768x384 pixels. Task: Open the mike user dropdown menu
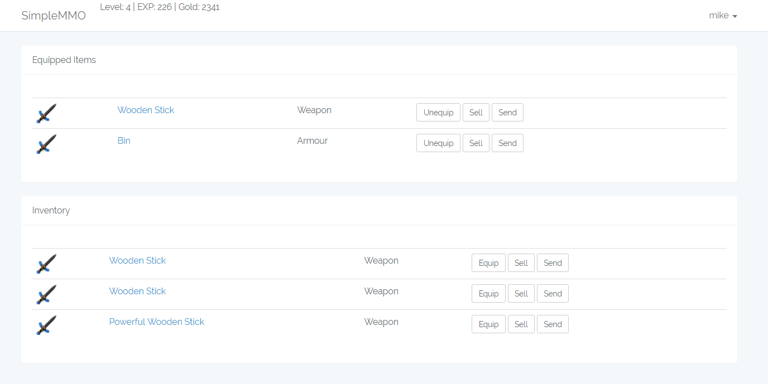pos(723,16)
